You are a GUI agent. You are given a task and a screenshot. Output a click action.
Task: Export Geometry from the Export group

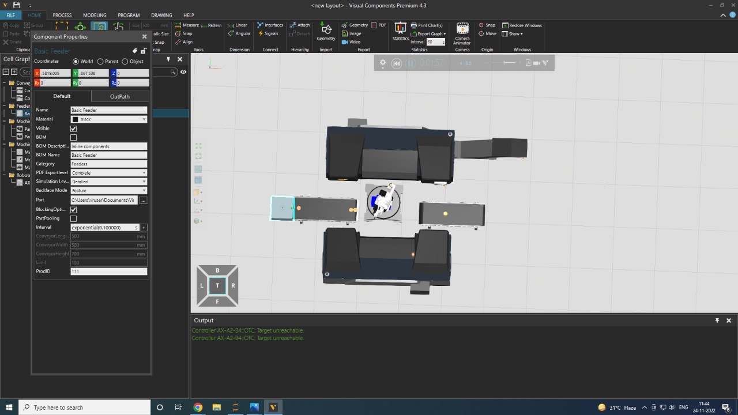pyautogui.click(x=355, y=25)
